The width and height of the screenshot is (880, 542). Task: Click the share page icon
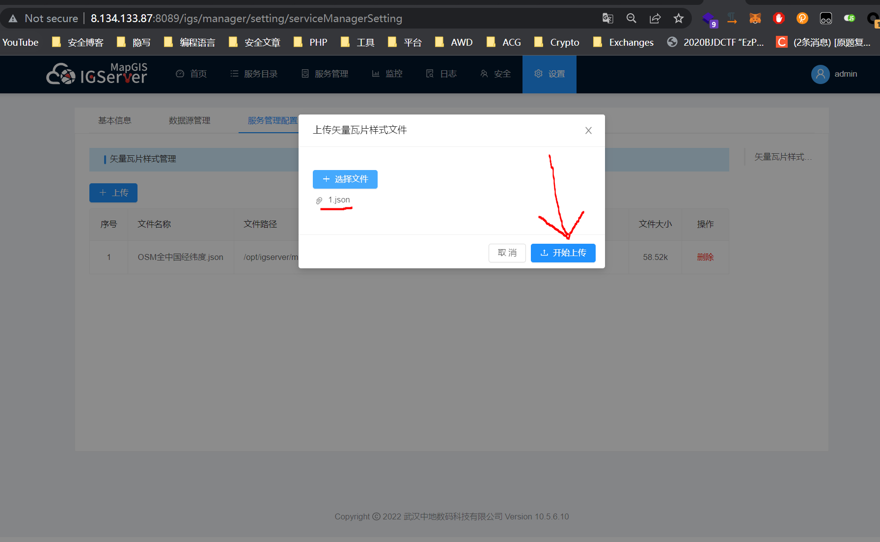point(655,19)
